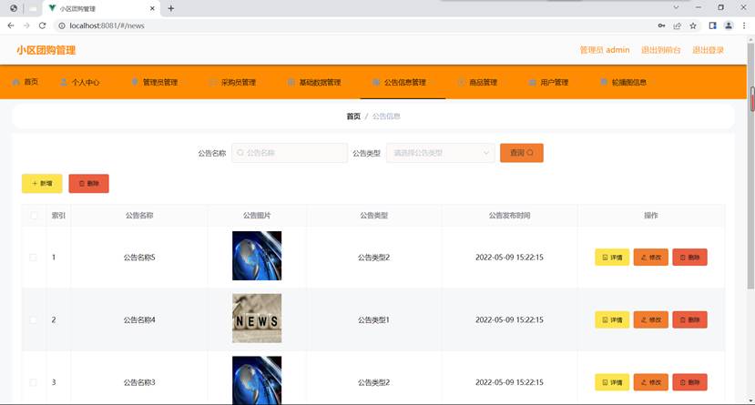Click 管理员 admin text in header

[605, 50]
